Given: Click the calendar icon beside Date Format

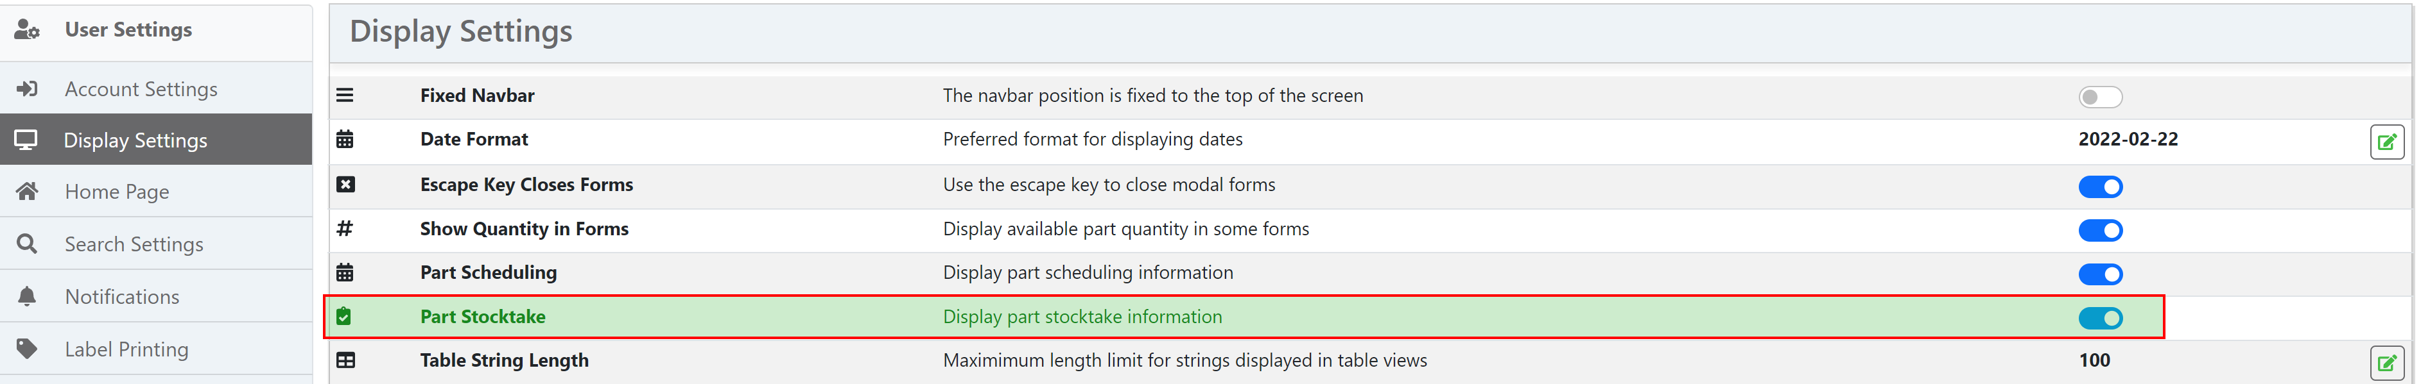Looking at the screenshot, I should (x=346, y=139).
